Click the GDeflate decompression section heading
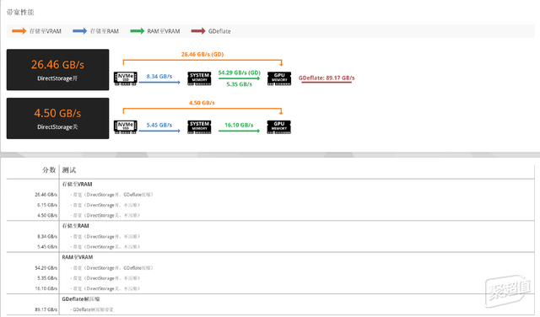 [x=81, y=299]
